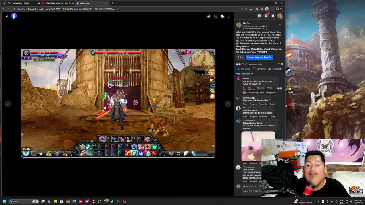Hide Alinson Garcia's comment
This screenshot has width=365, height=205.
[273, 104]
